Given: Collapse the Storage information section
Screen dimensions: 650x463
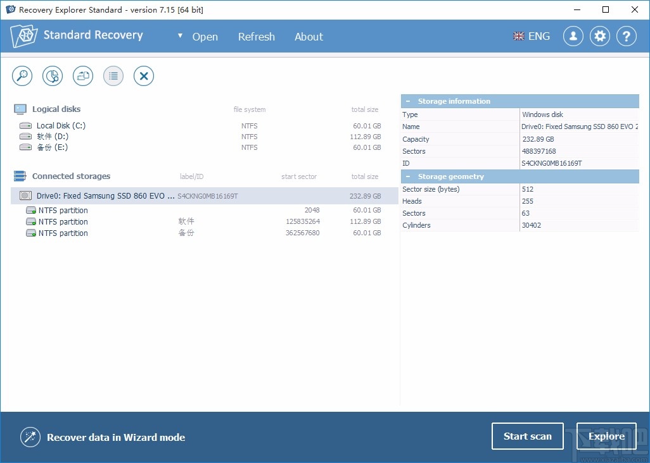Looking at the screenshot, I should (408, 101).
